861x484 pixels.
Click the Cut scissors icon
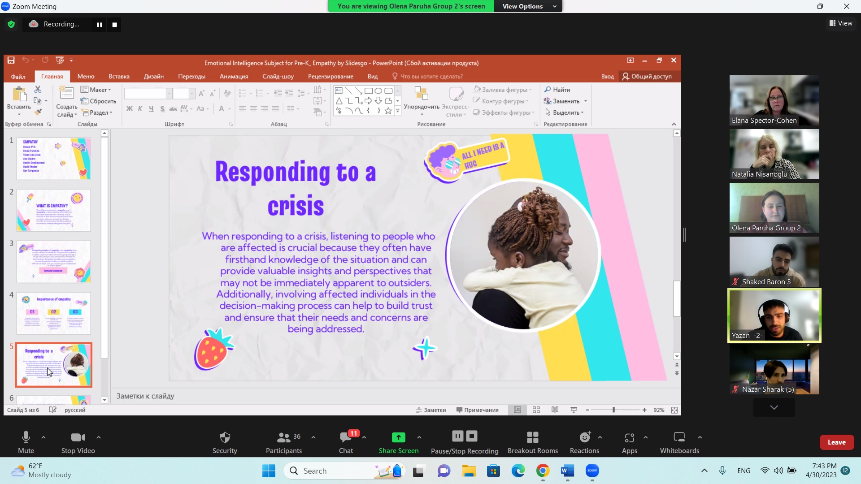tap(38, 90)
